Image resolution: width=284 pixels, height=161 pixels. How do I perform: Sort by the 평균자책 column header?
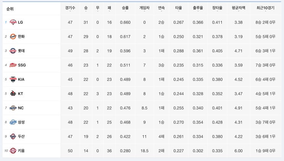coord(239,8)
